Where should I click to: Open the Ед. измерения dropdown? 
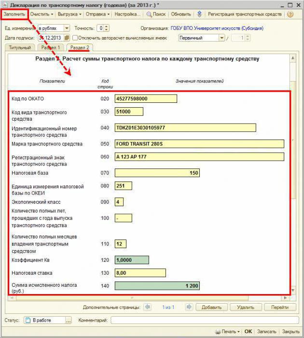coord(67,28)
